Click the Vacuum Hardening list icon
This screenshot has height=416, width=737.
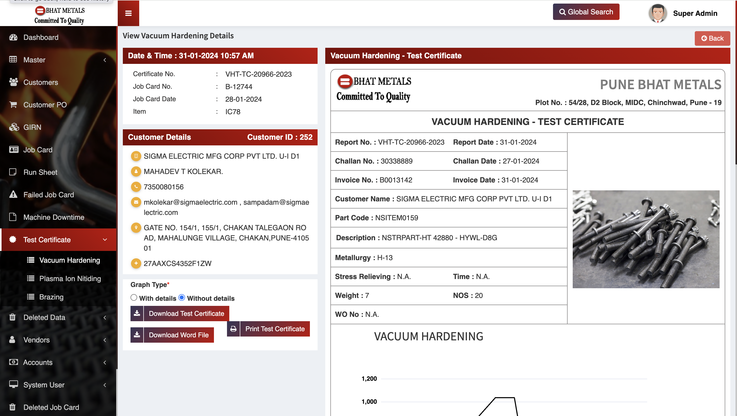point(31,260)
